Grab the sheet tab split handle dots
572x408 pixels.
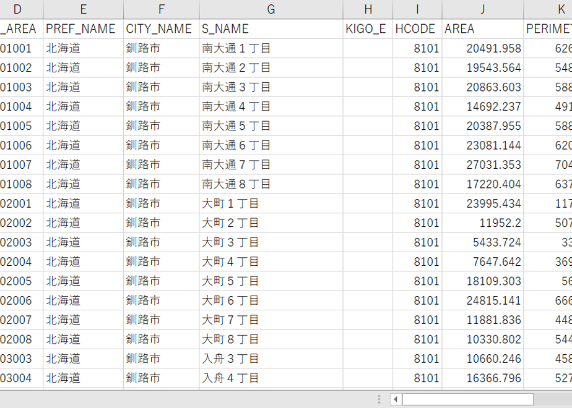point(379,399)
